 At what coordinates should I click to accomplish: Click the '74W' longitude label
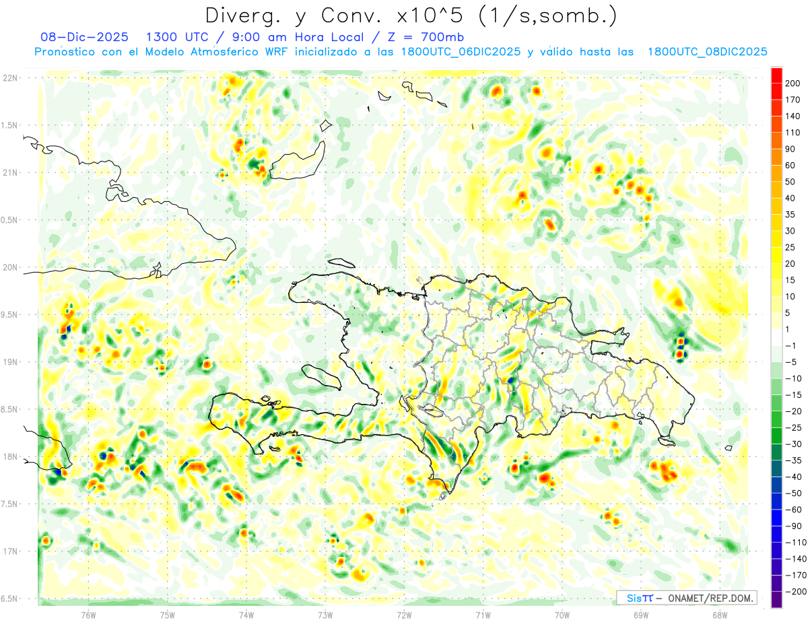click(246, 615)
